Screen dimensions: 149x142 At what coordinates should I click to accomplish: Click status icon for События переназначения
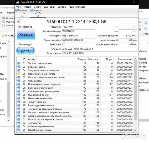point(19,126)
